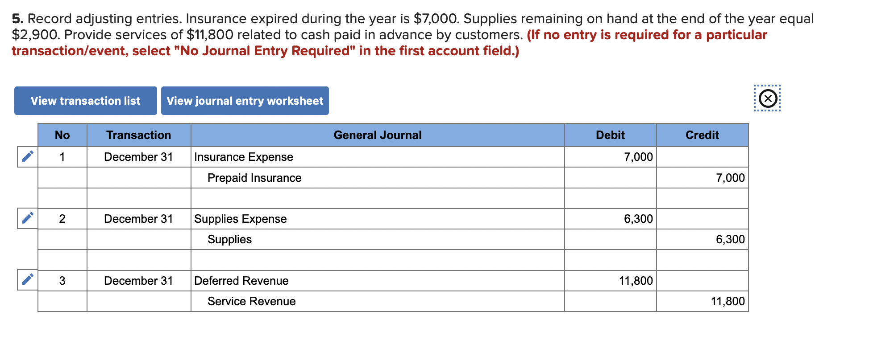Viewport: 873px width, 352px height.
Task: Select the Prepaid Insurance account field
Action: [x=254, y=178]
